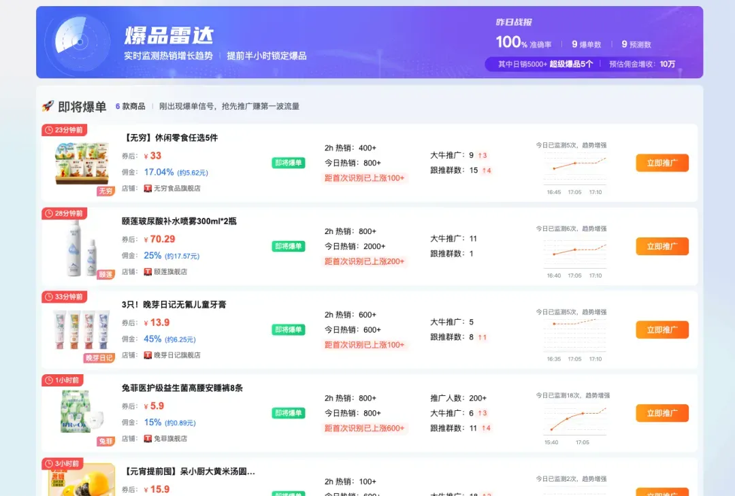Click 即将爆单 tag on 无穷 row
This screenshot has width=735, height=496.
289,163
